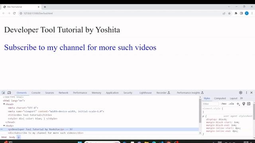Viewport: 255px width, 143px height.
Task: Select the Computed sub-tab
Action: [x=220, y=98]
